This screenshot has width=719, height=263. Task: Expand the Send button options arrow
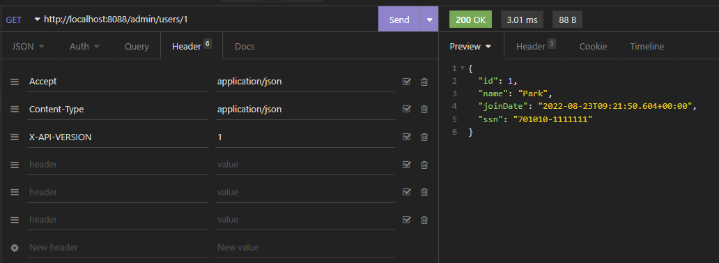click(430, 20)
